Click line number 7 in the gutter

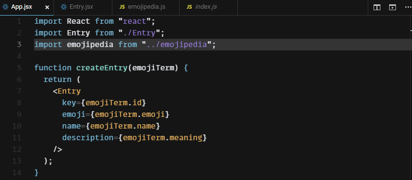tap(19, 91)
